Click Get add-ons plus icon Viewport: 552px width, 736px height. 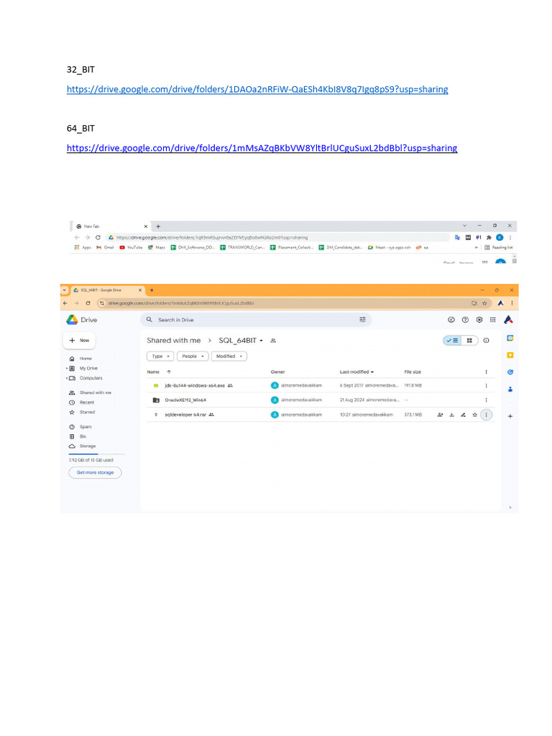[x=510, y=416]
